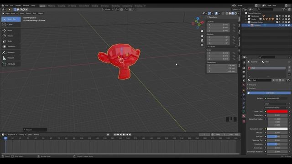Collapse the Surface panel
Viewport: 292px width, 164px height.
point(252,88)
